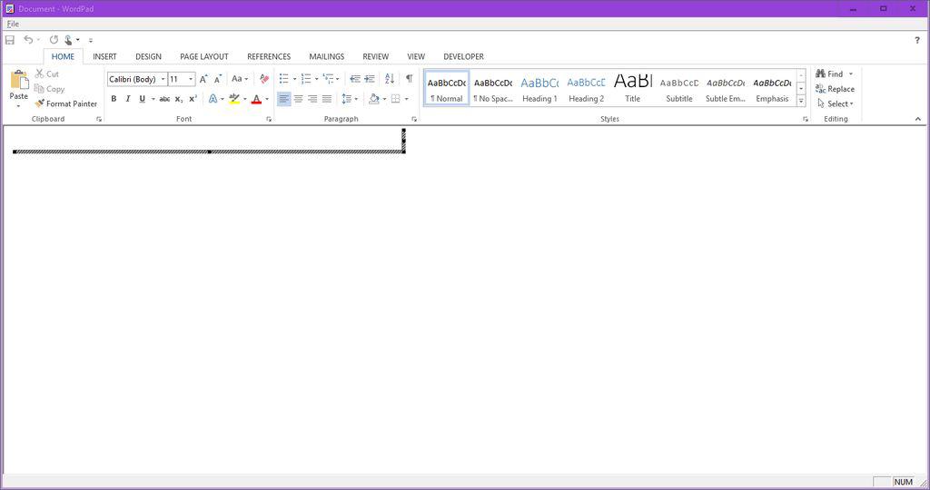Open the Font dialog launcher
930x490 pixels.
coord(269,119)
